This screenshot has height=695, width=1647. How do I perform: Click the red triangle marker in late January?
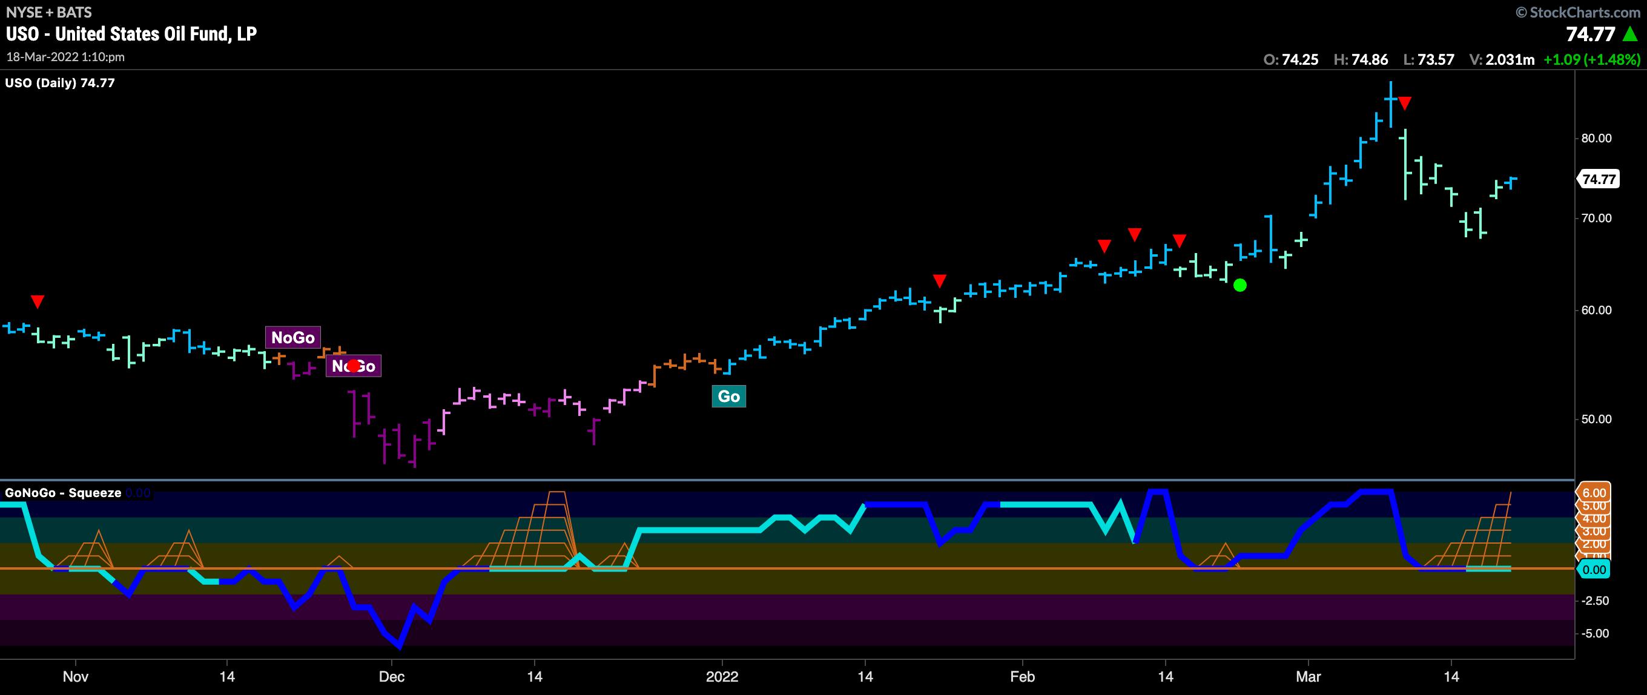[x=939, y=281]
